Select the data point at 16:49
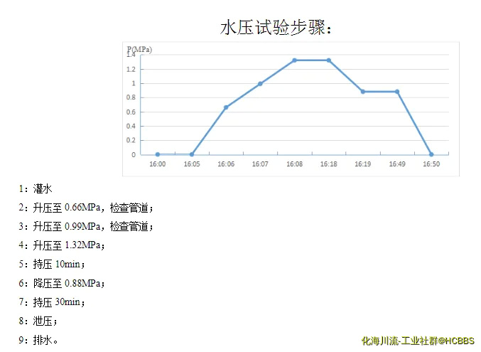Screen dimensions: 481x352 [397, 92]
